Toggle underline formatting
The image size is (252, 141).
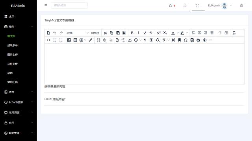point(145,33)
